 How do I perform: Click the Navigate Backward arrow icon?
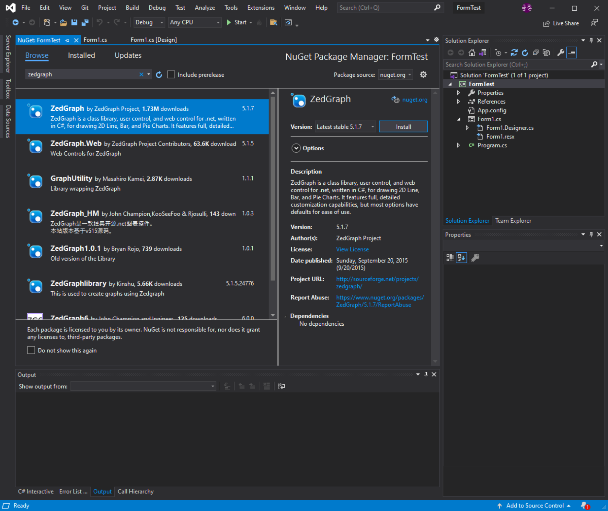(x=15, y=22)
